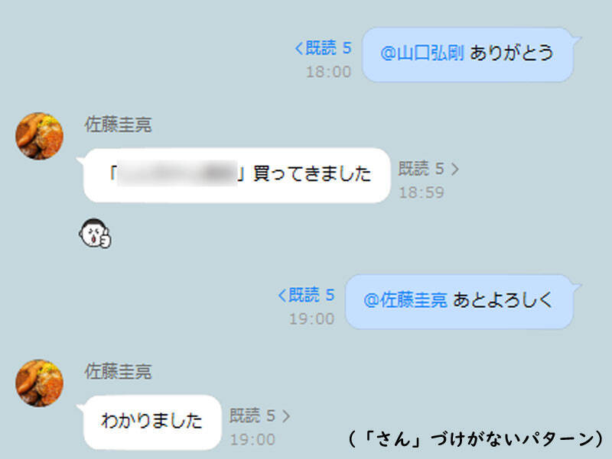Expand 既読 5 chevron beside 18:59 message
The height and width of the screenshot is (459, 612).
[x=454, y=169]
